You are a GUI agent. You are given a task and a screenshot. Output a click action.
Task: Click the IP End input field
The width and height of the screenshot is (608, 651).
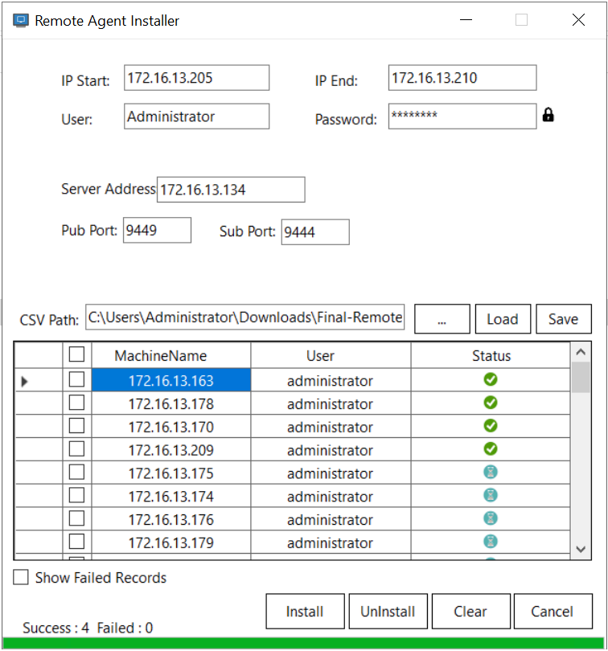(462, 78)
